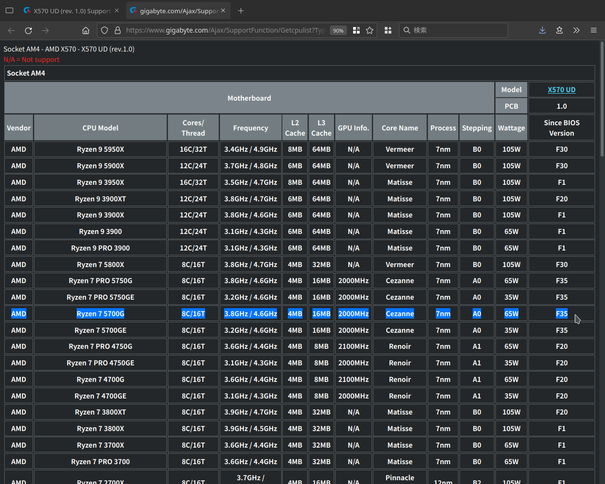
Task: Click the "Ryzen 9 3900XT" cell
Action: click(x=101, y=199)
